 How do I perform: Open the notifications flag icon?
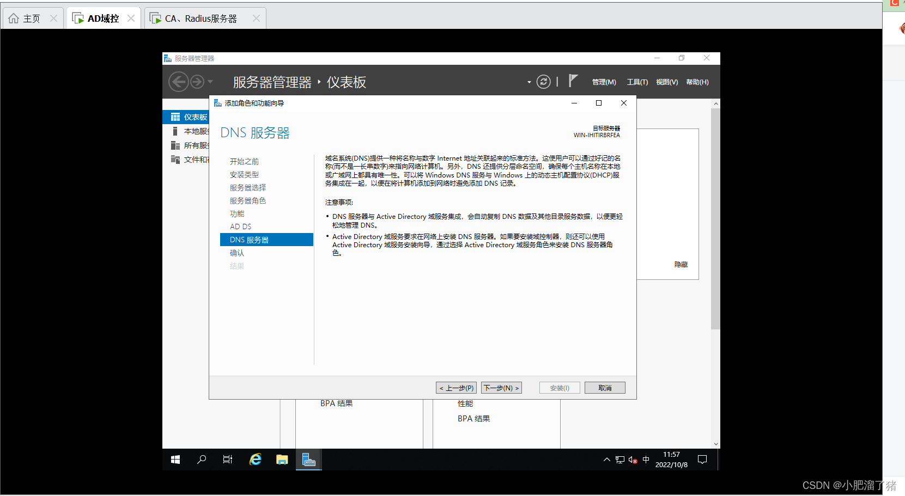pyautogui.click(x=573, y=81)
